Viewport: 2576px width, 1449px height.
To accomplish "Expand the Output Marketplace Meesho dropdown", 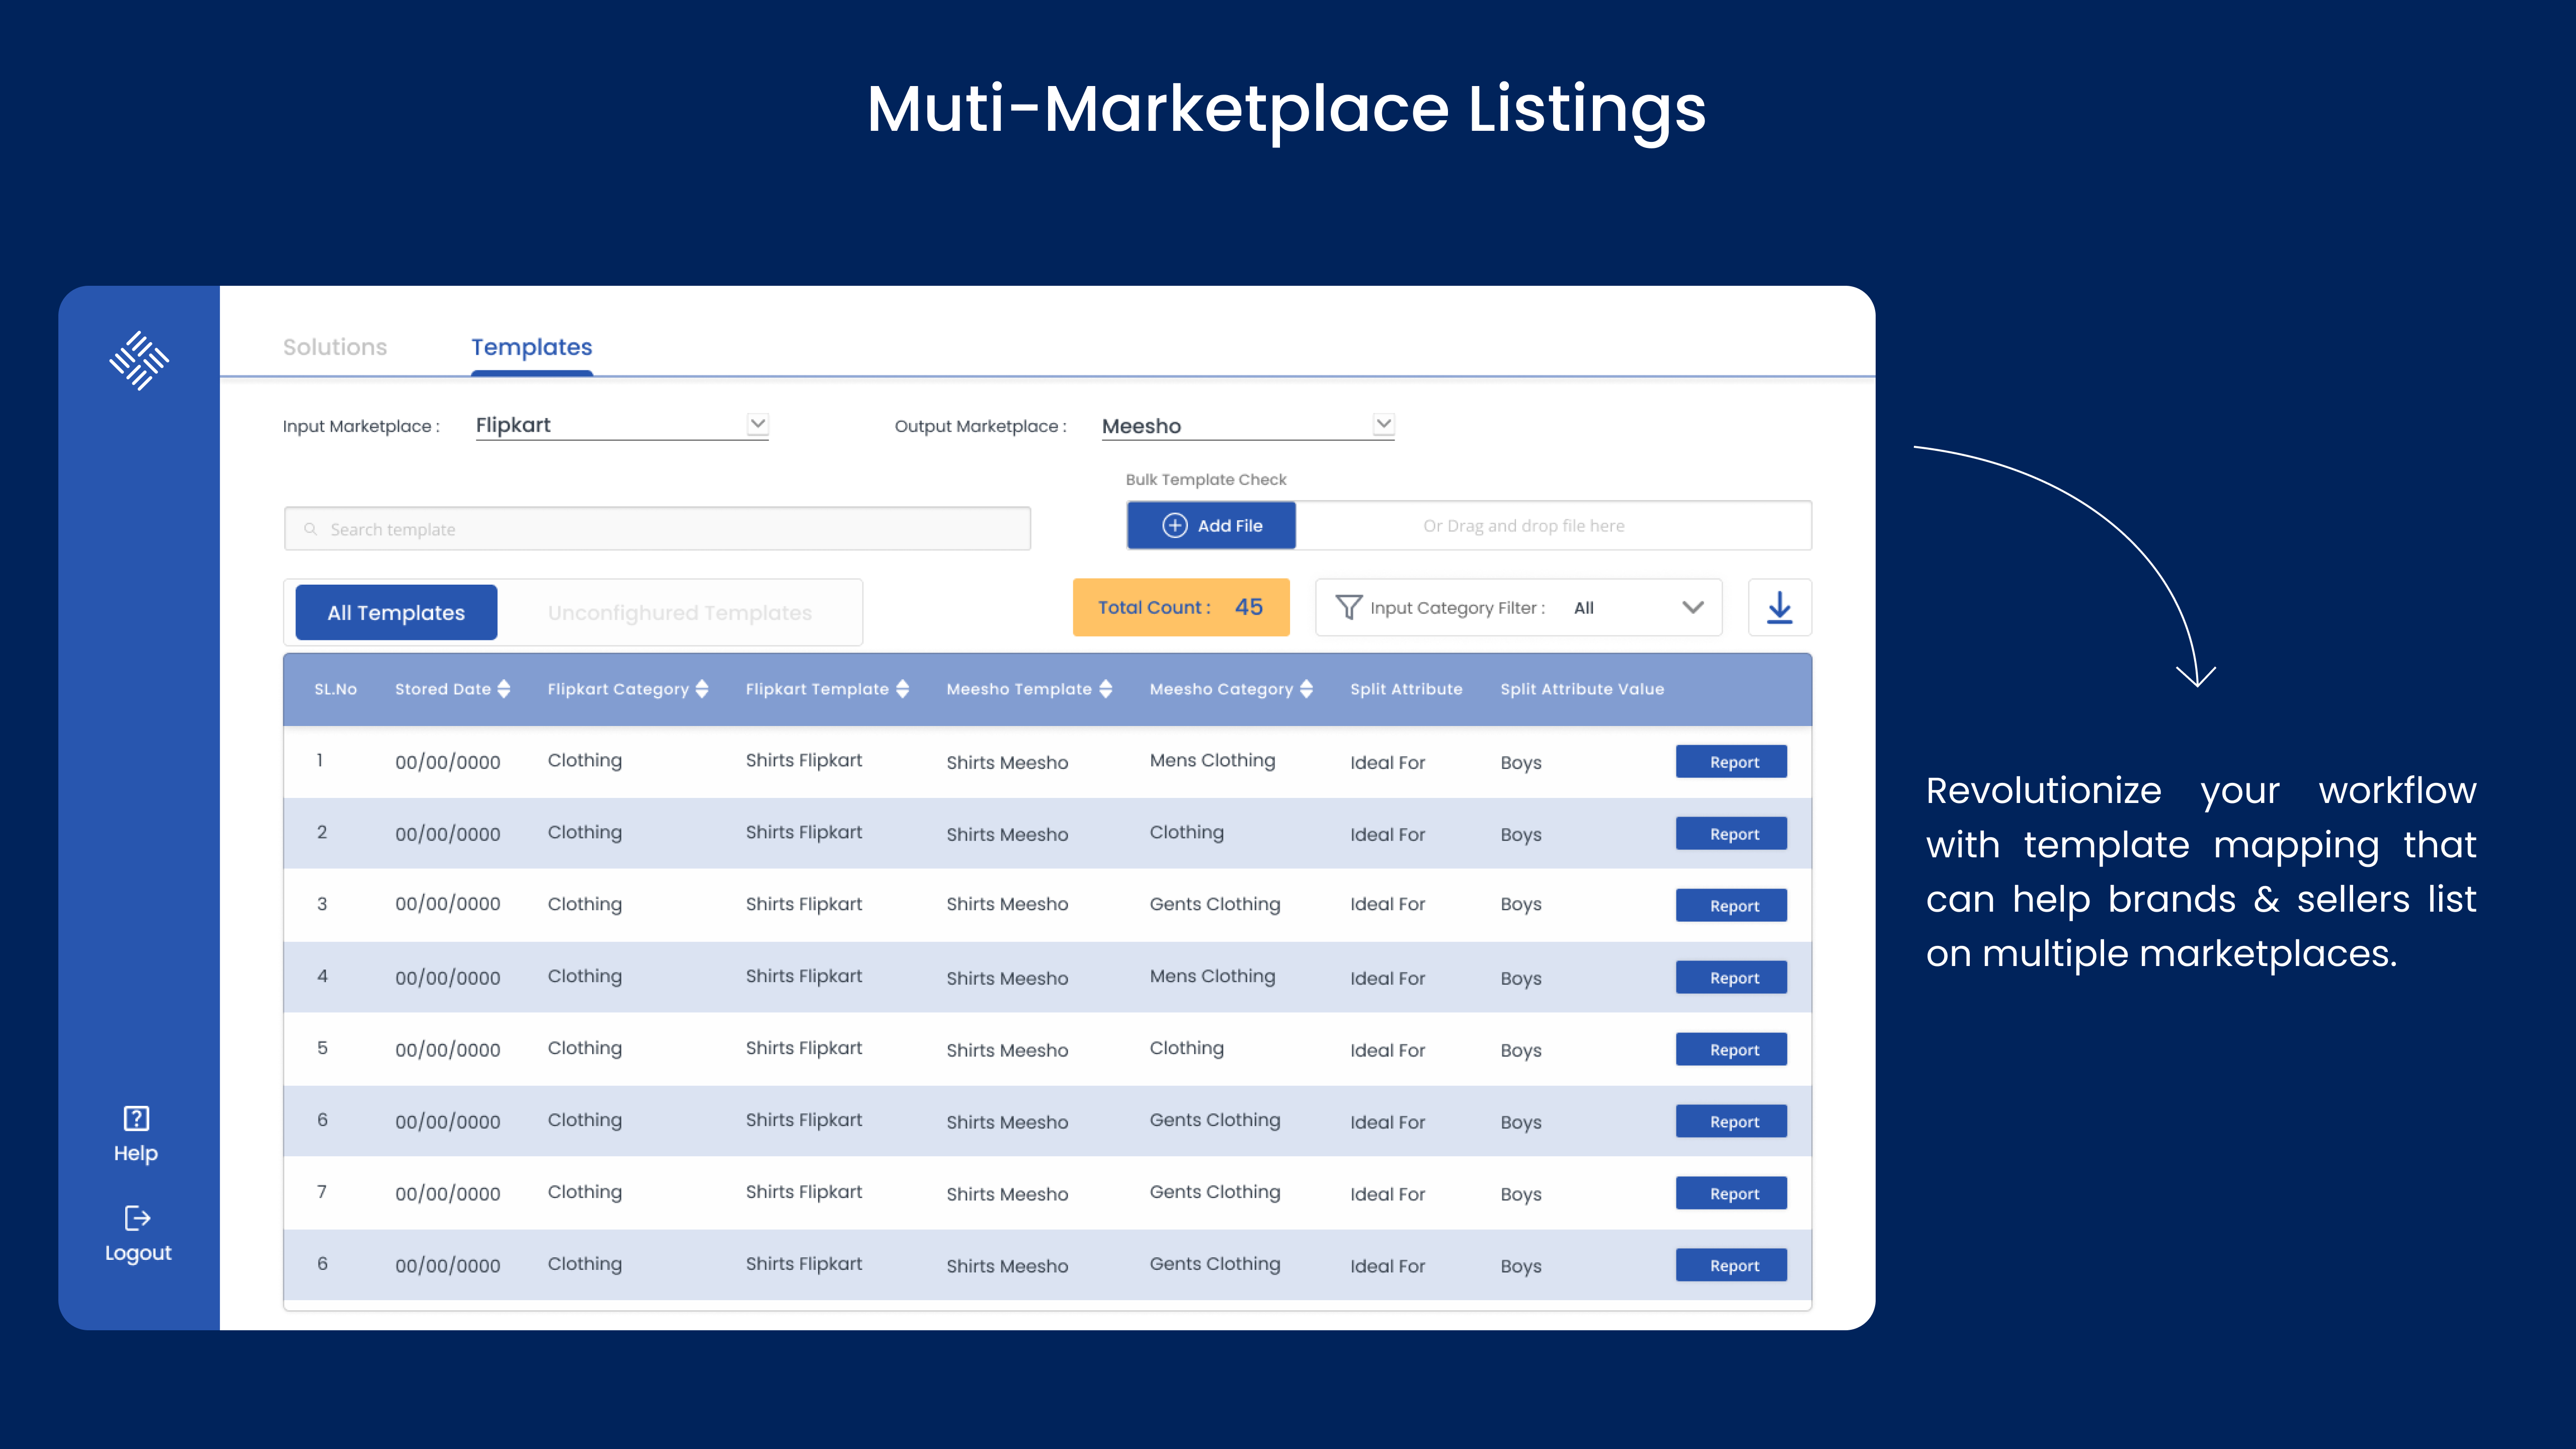I will click(x=1383, y=424).
